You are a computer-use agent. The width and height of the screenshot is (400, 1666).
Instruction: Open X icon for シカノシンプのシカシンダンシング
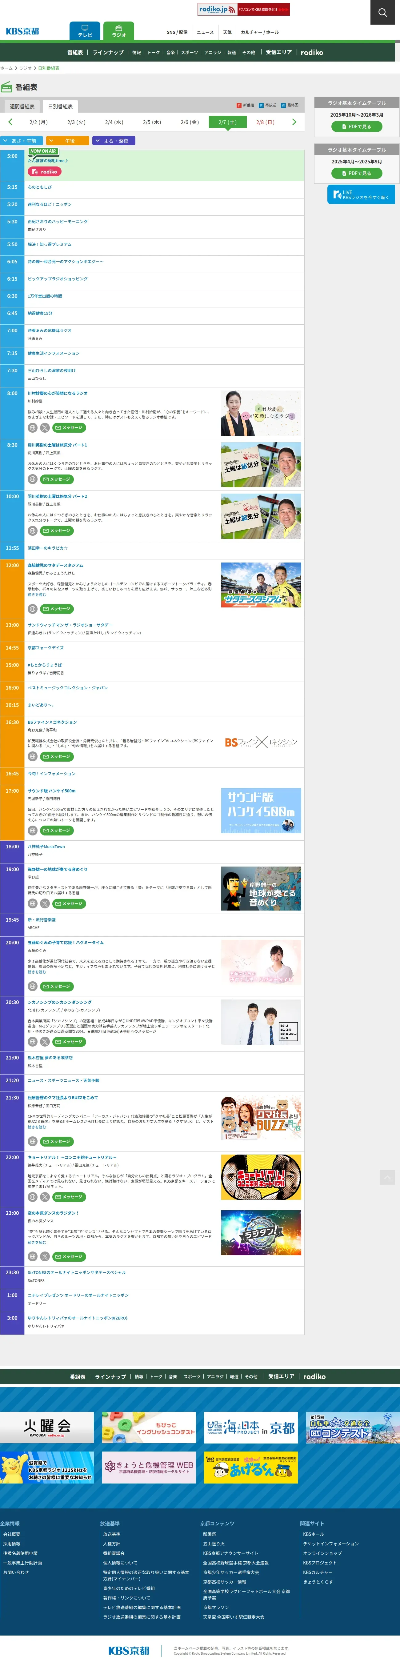pyautogui.click(x=45, y=1042)
